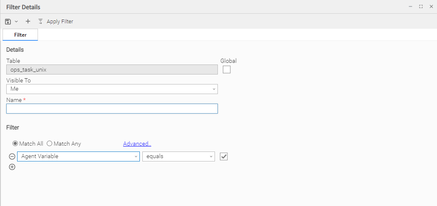Focus the Name input field
Viewport: 437px width, 206px height.
click(x=112, y=109)
